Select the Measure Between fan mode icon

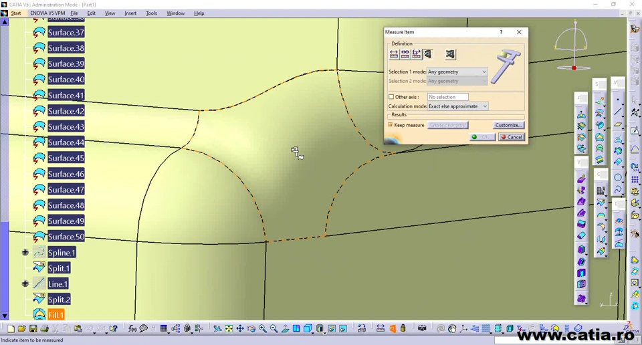coord(417,53)
